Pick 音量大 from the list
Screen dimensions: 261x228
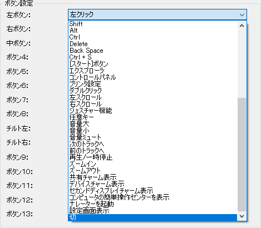point(152,124)
